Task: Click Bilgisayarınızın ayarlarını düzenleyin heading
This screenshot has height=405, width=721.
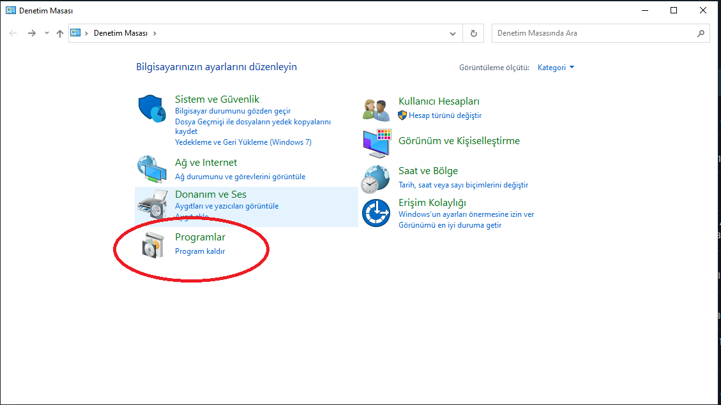Action: click(216, 67)
